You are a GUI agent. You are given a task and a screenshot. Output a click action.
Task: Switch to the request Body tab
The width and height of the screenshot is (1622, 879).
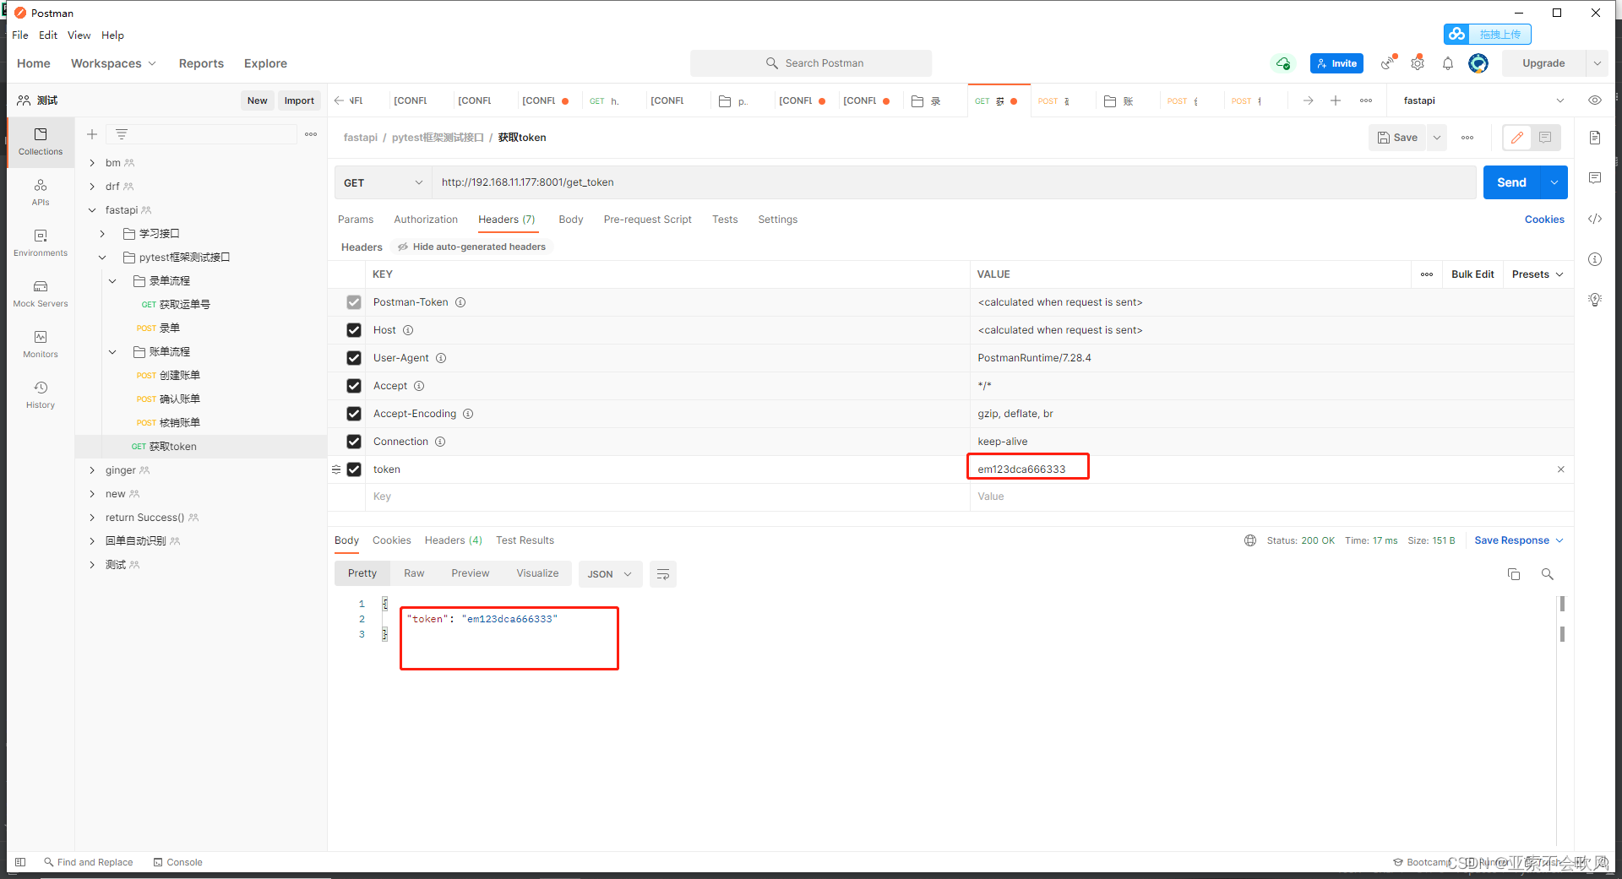pyautogui.click(x=571, y=220)
